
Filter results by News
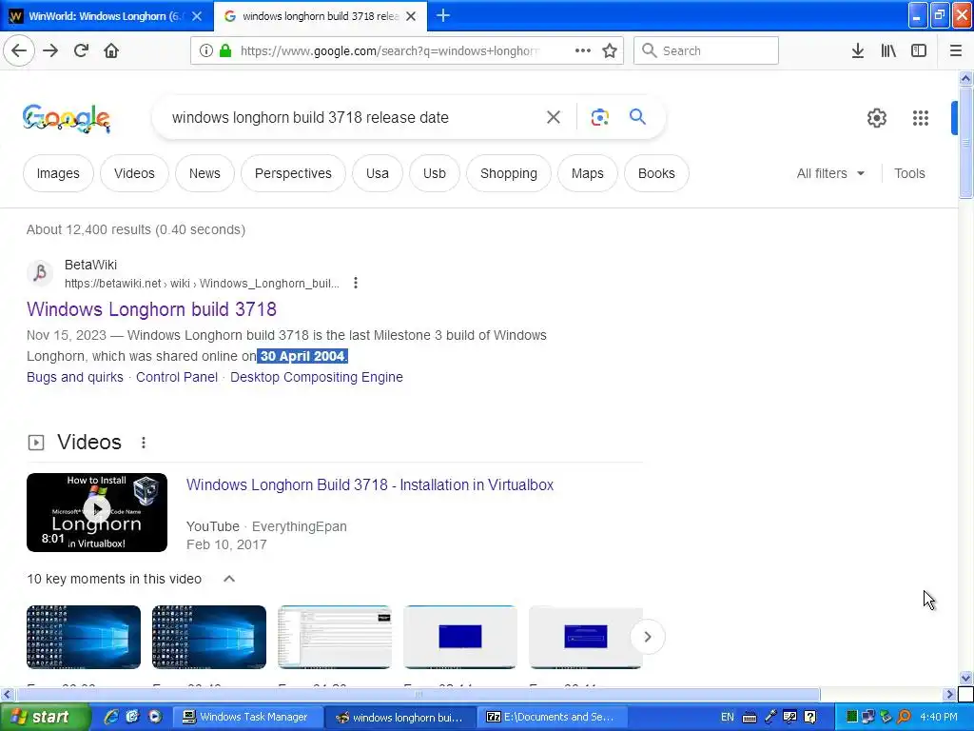click(205, 173)
